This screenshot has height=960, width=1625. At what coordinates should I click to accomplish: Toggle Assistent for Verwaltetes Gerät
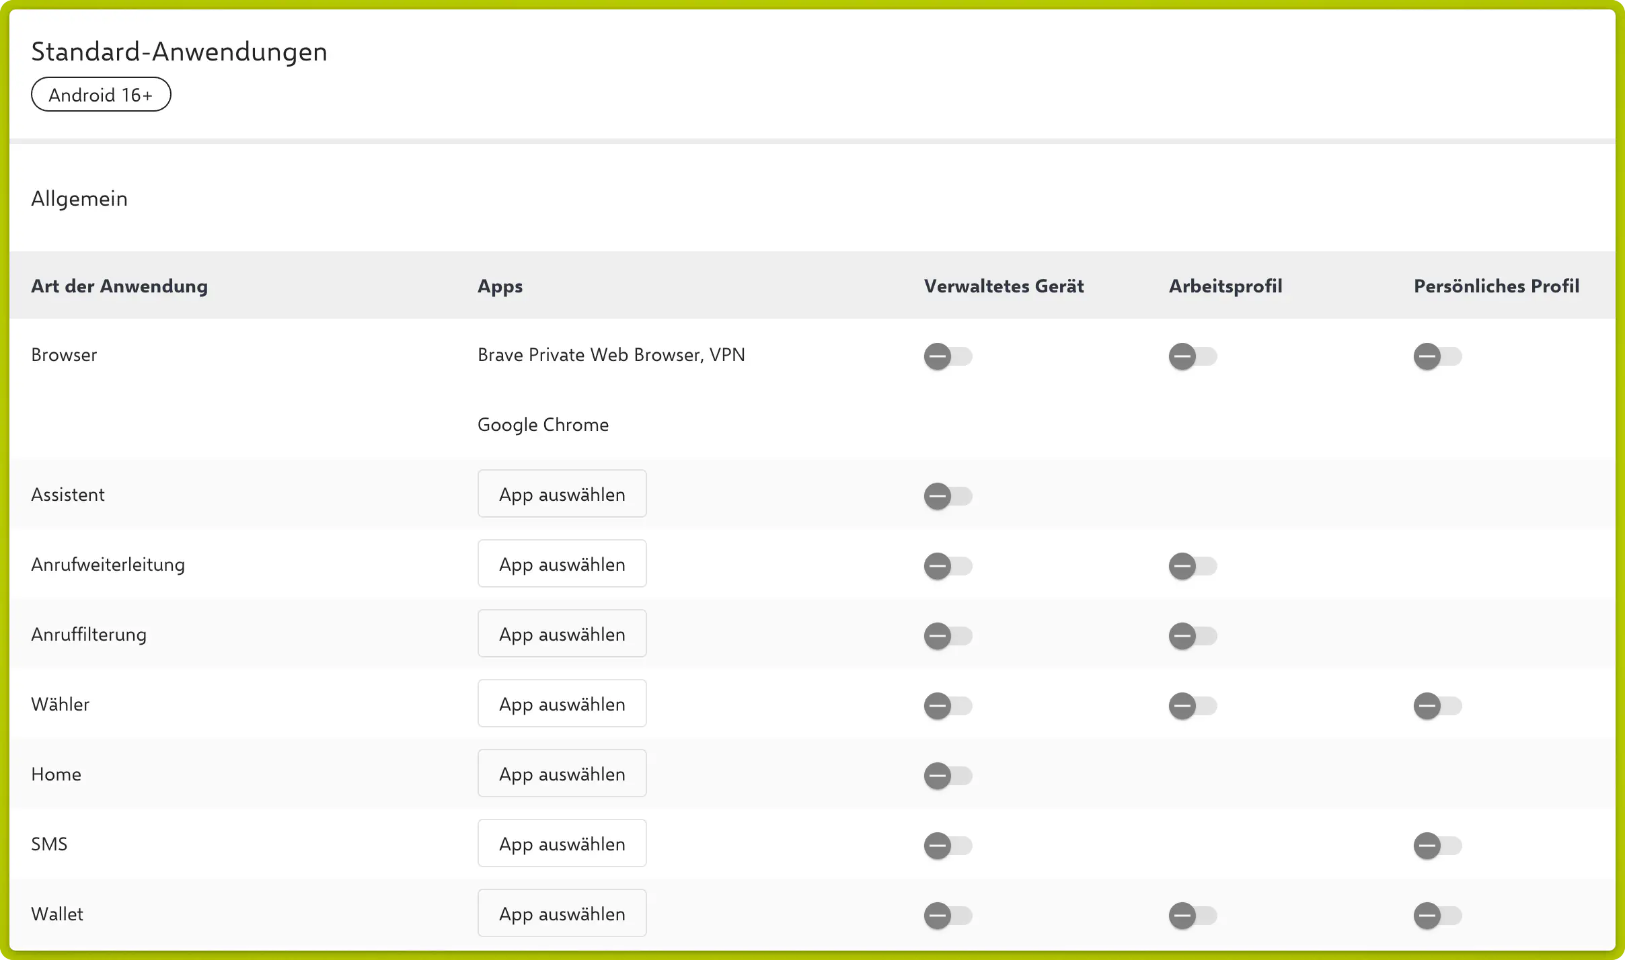pos(948,496)
